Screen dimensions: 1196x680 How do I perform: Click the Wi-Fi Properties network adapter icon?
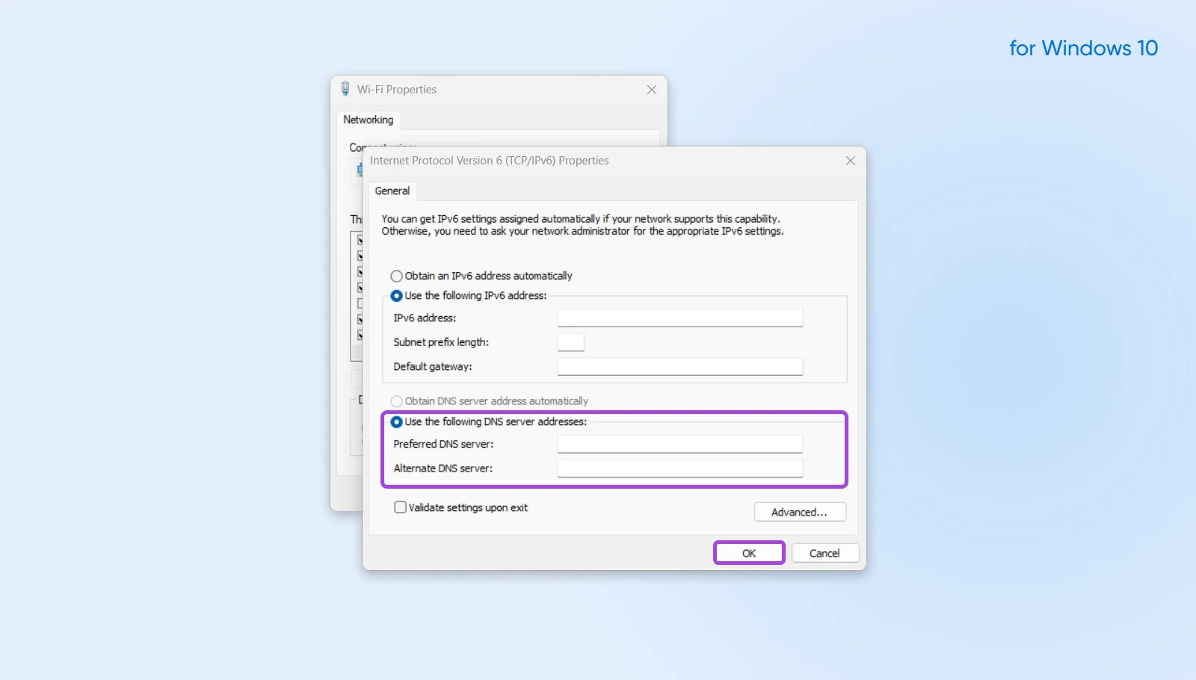coord(345,89)
